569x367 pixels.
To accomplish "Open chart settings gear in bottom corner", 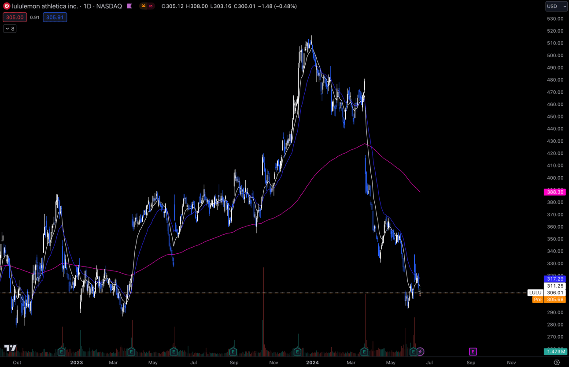I will 557,363.
